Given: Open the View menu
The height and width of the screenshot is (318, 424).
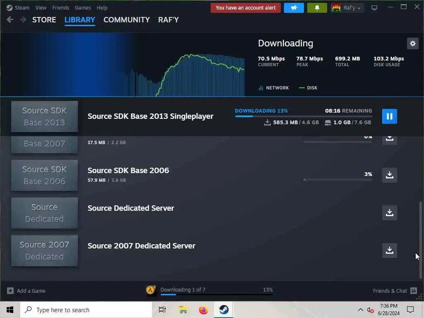Looking at the screenshot, I should [41, 7].
